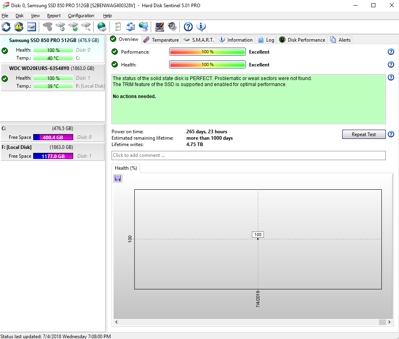Screen dimensions: 399x339
Task: Click the yellow warning refresh toolbar icon
Action: pyautogui.click(x=19, y=27)
